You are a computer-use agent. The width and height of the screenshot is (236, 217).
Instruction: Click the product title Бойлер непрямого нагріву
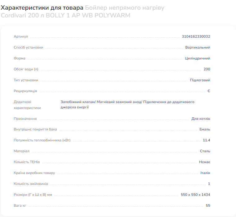pyautogui.click(x=125, y=8)
